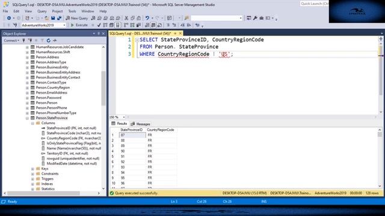Viewport: 385px width, 216px height.
Task: Click the Parse checkmark icon
Action: [x=99, y=25]
